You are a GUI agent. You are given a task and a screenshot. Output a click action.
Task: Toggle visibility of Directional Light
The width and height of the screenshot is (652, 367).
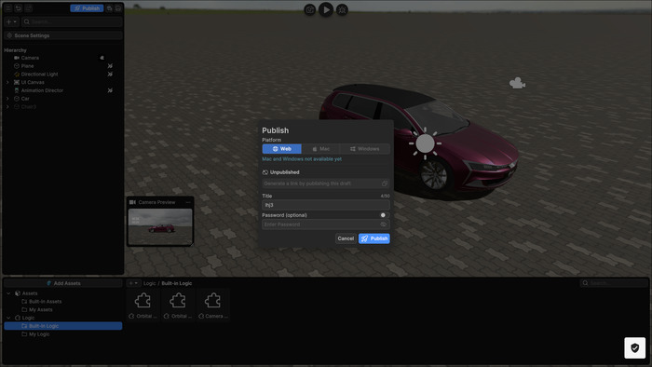click(110, 74)
